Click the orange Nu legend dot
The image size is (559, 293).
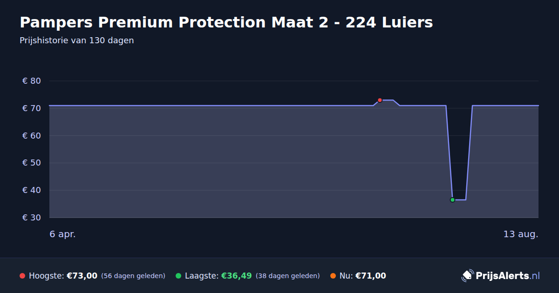333,276
